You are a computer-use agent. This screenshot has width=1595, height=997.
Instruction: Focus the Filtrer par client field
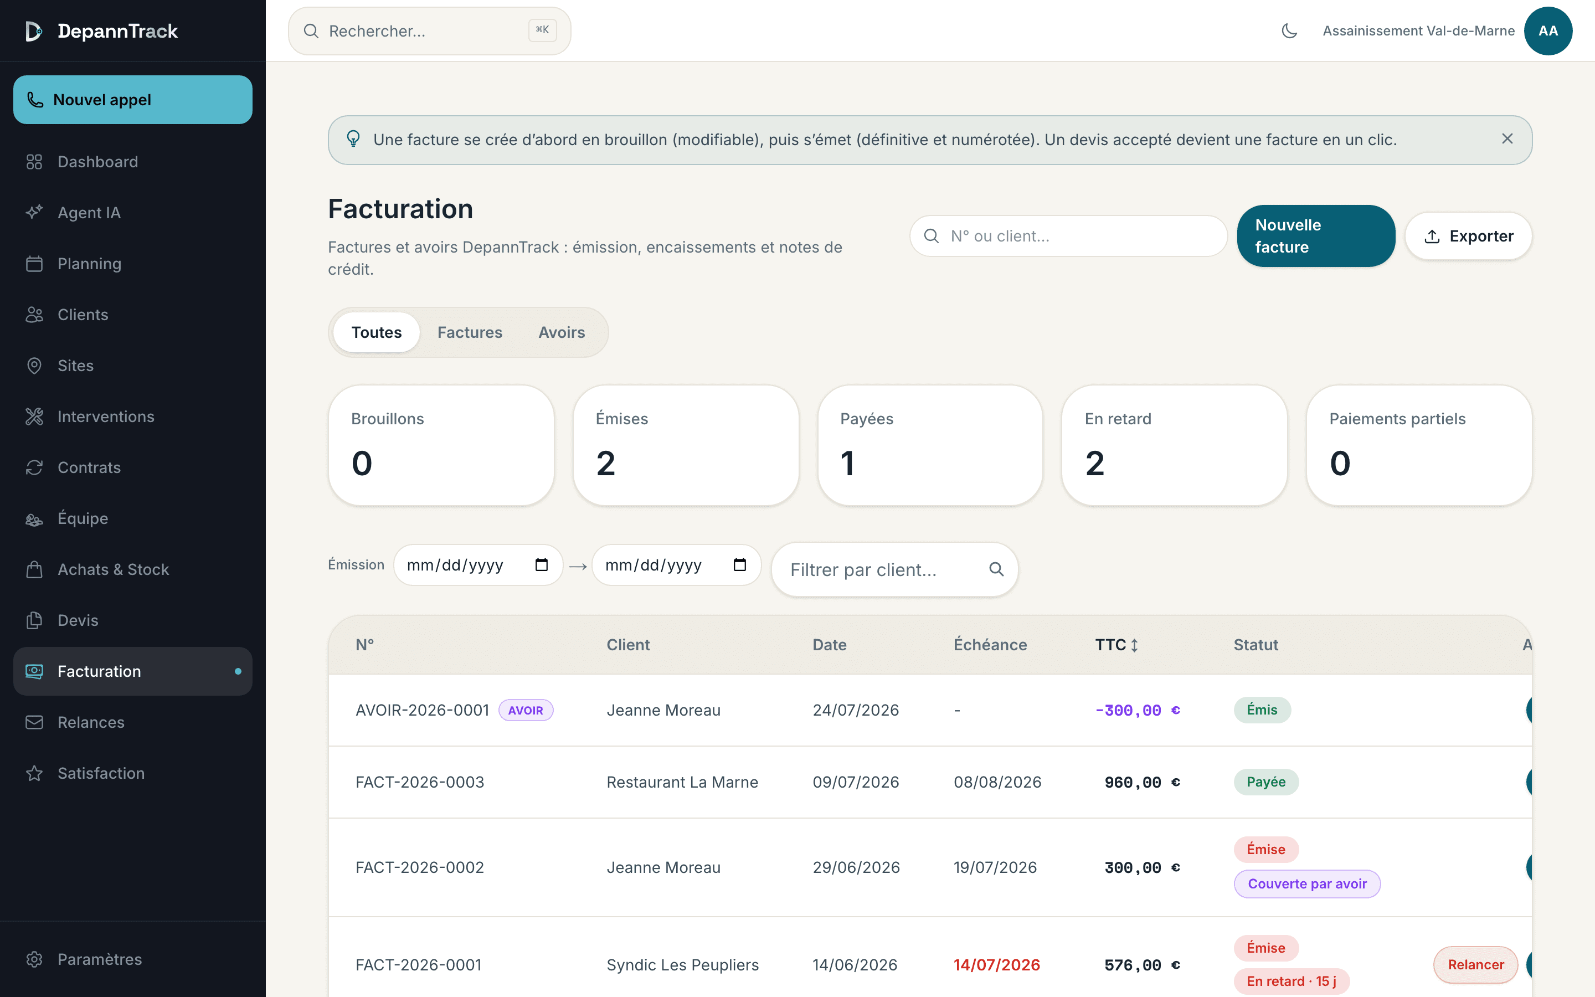pos(894,570)
